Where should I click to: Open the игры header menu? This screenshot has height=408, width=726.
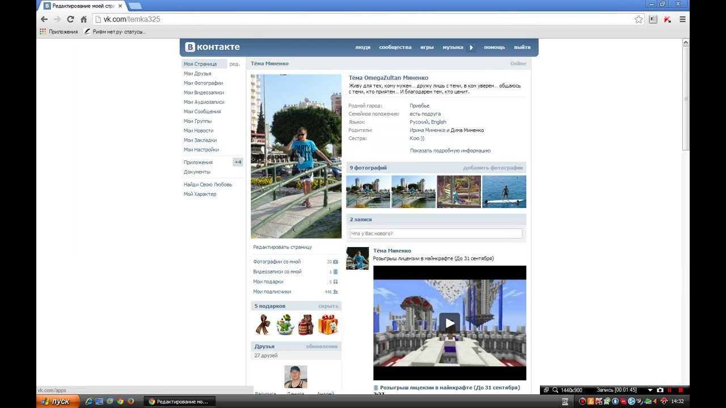pos(427,48)
